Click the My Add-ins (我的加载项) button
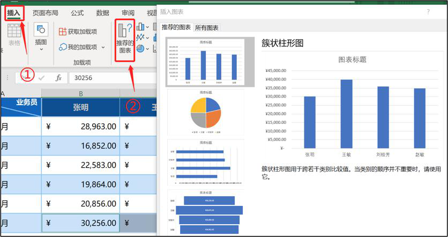The image size is (448, 237). (x=79, y=47)
